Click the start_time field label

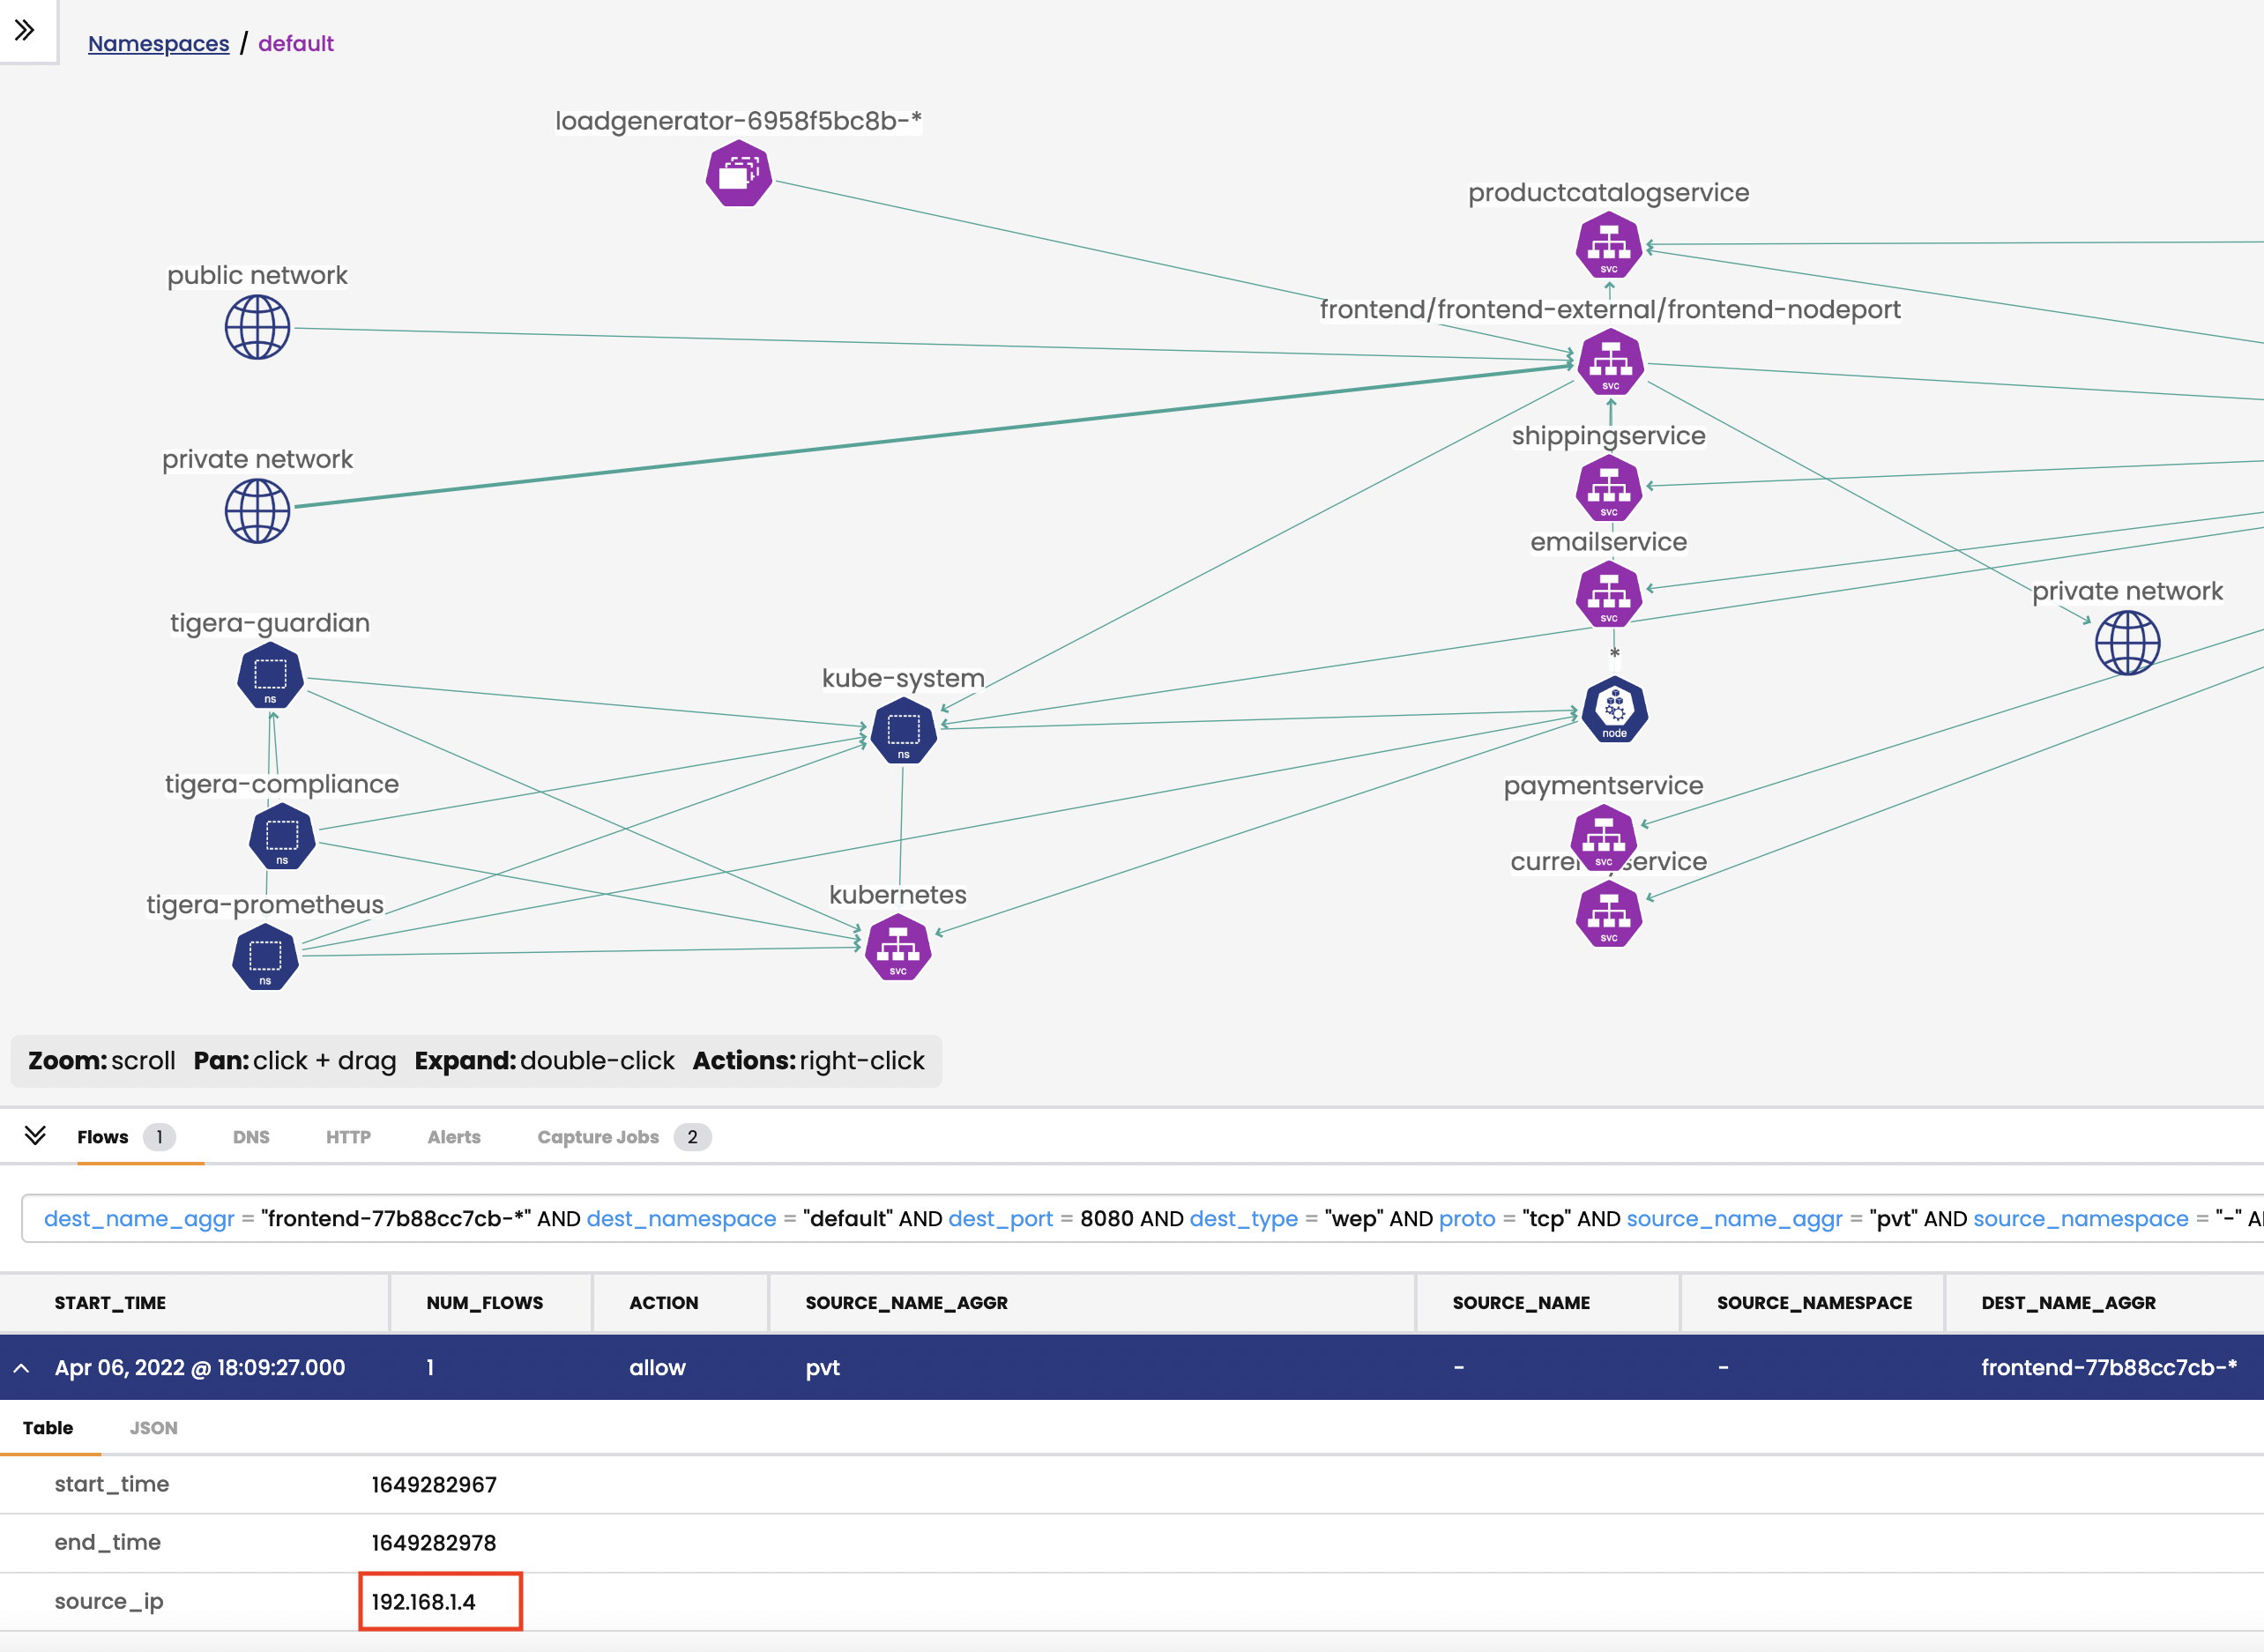[111, 1485]
